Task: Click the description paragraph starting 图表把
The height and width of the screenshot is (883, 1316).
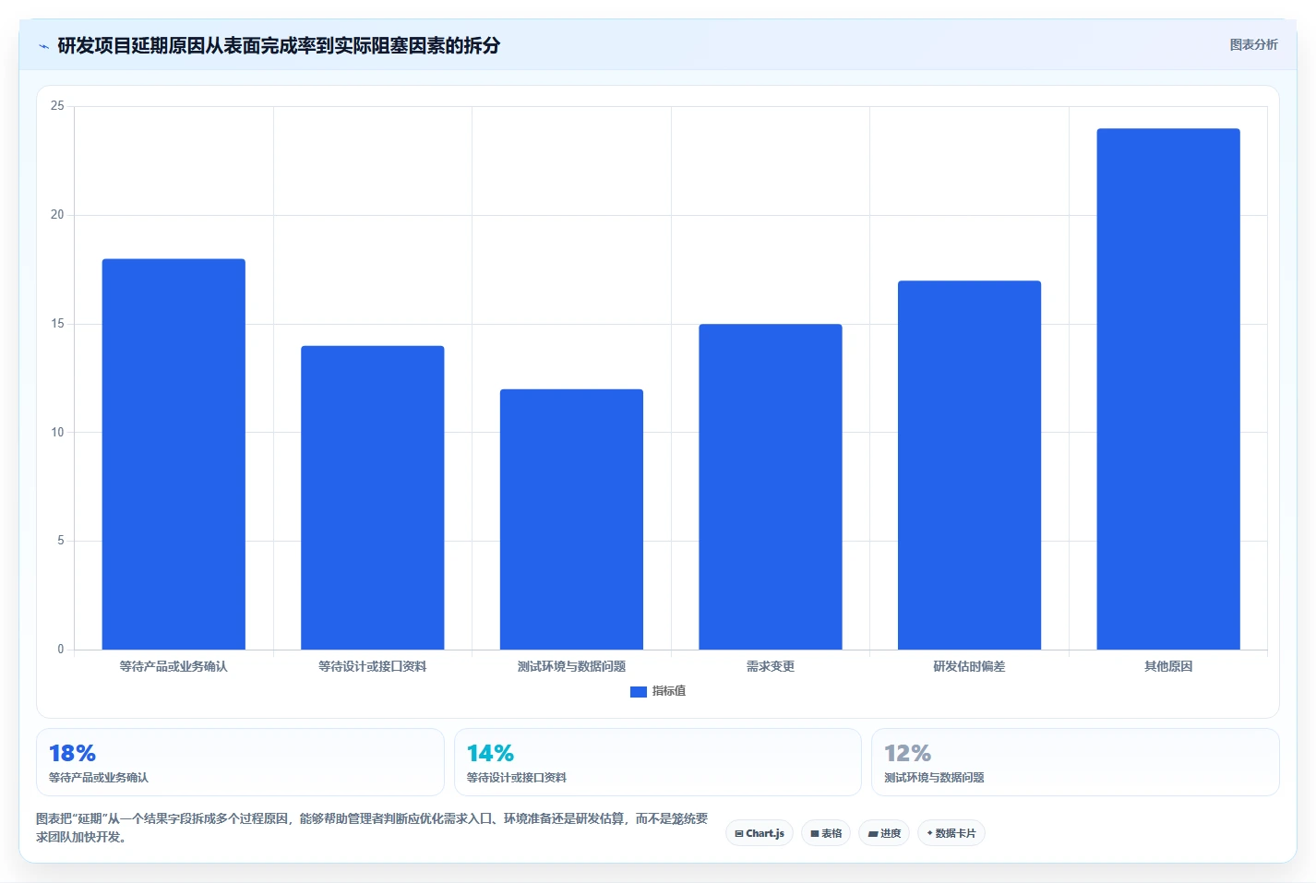Action: click(372, 828)
